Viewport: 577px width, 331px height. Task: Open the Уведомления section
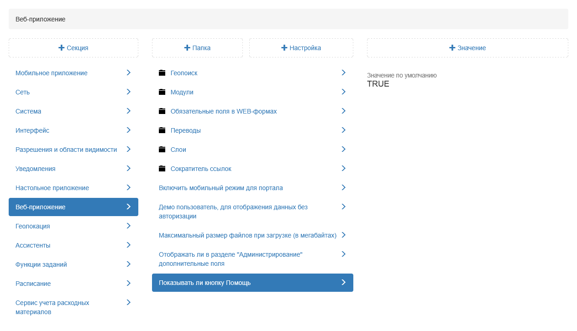(x=36, y=169)
